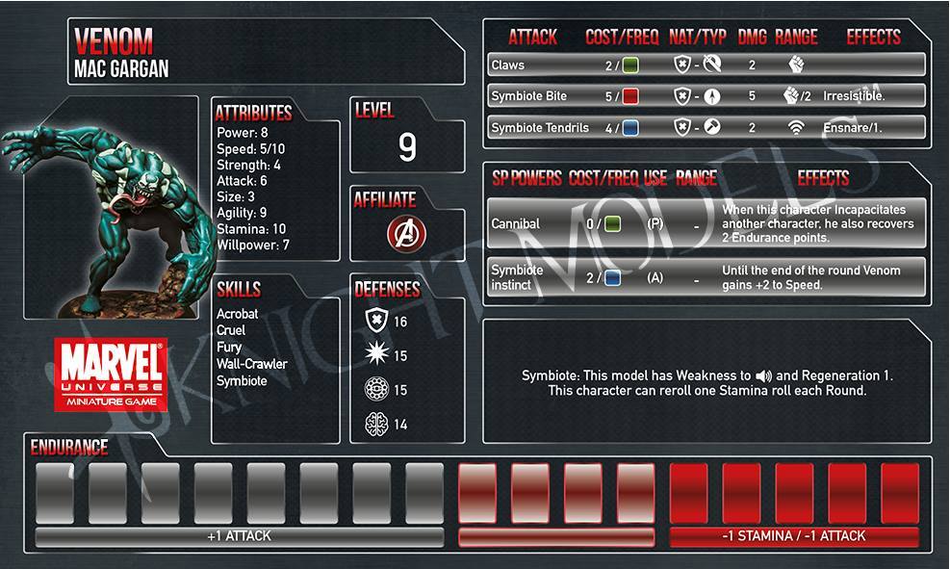Click the green frequency square in the Claws row
The height and width of the screenshot is (569, 950).
tap(630, 65)
